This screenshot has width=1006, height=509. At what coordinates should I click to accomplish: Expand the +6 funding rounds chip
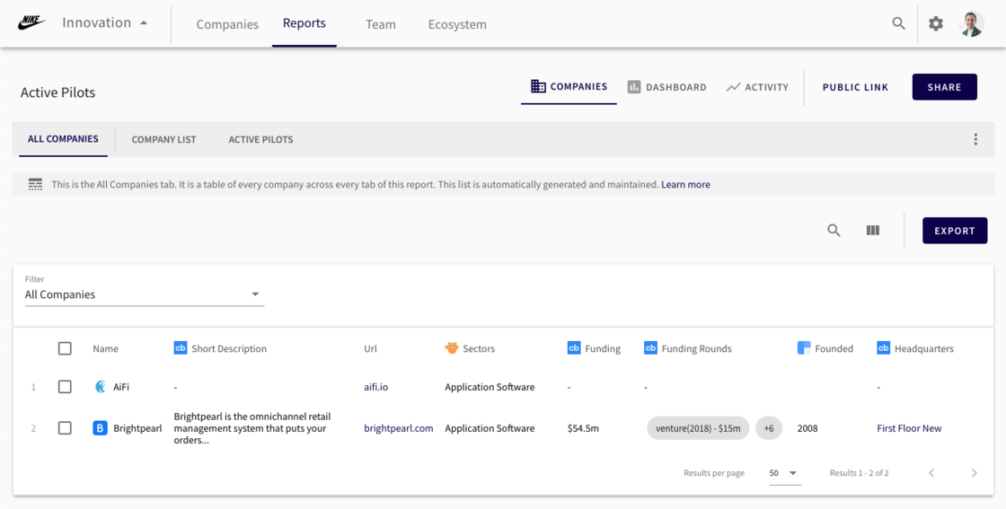point(769,428)
